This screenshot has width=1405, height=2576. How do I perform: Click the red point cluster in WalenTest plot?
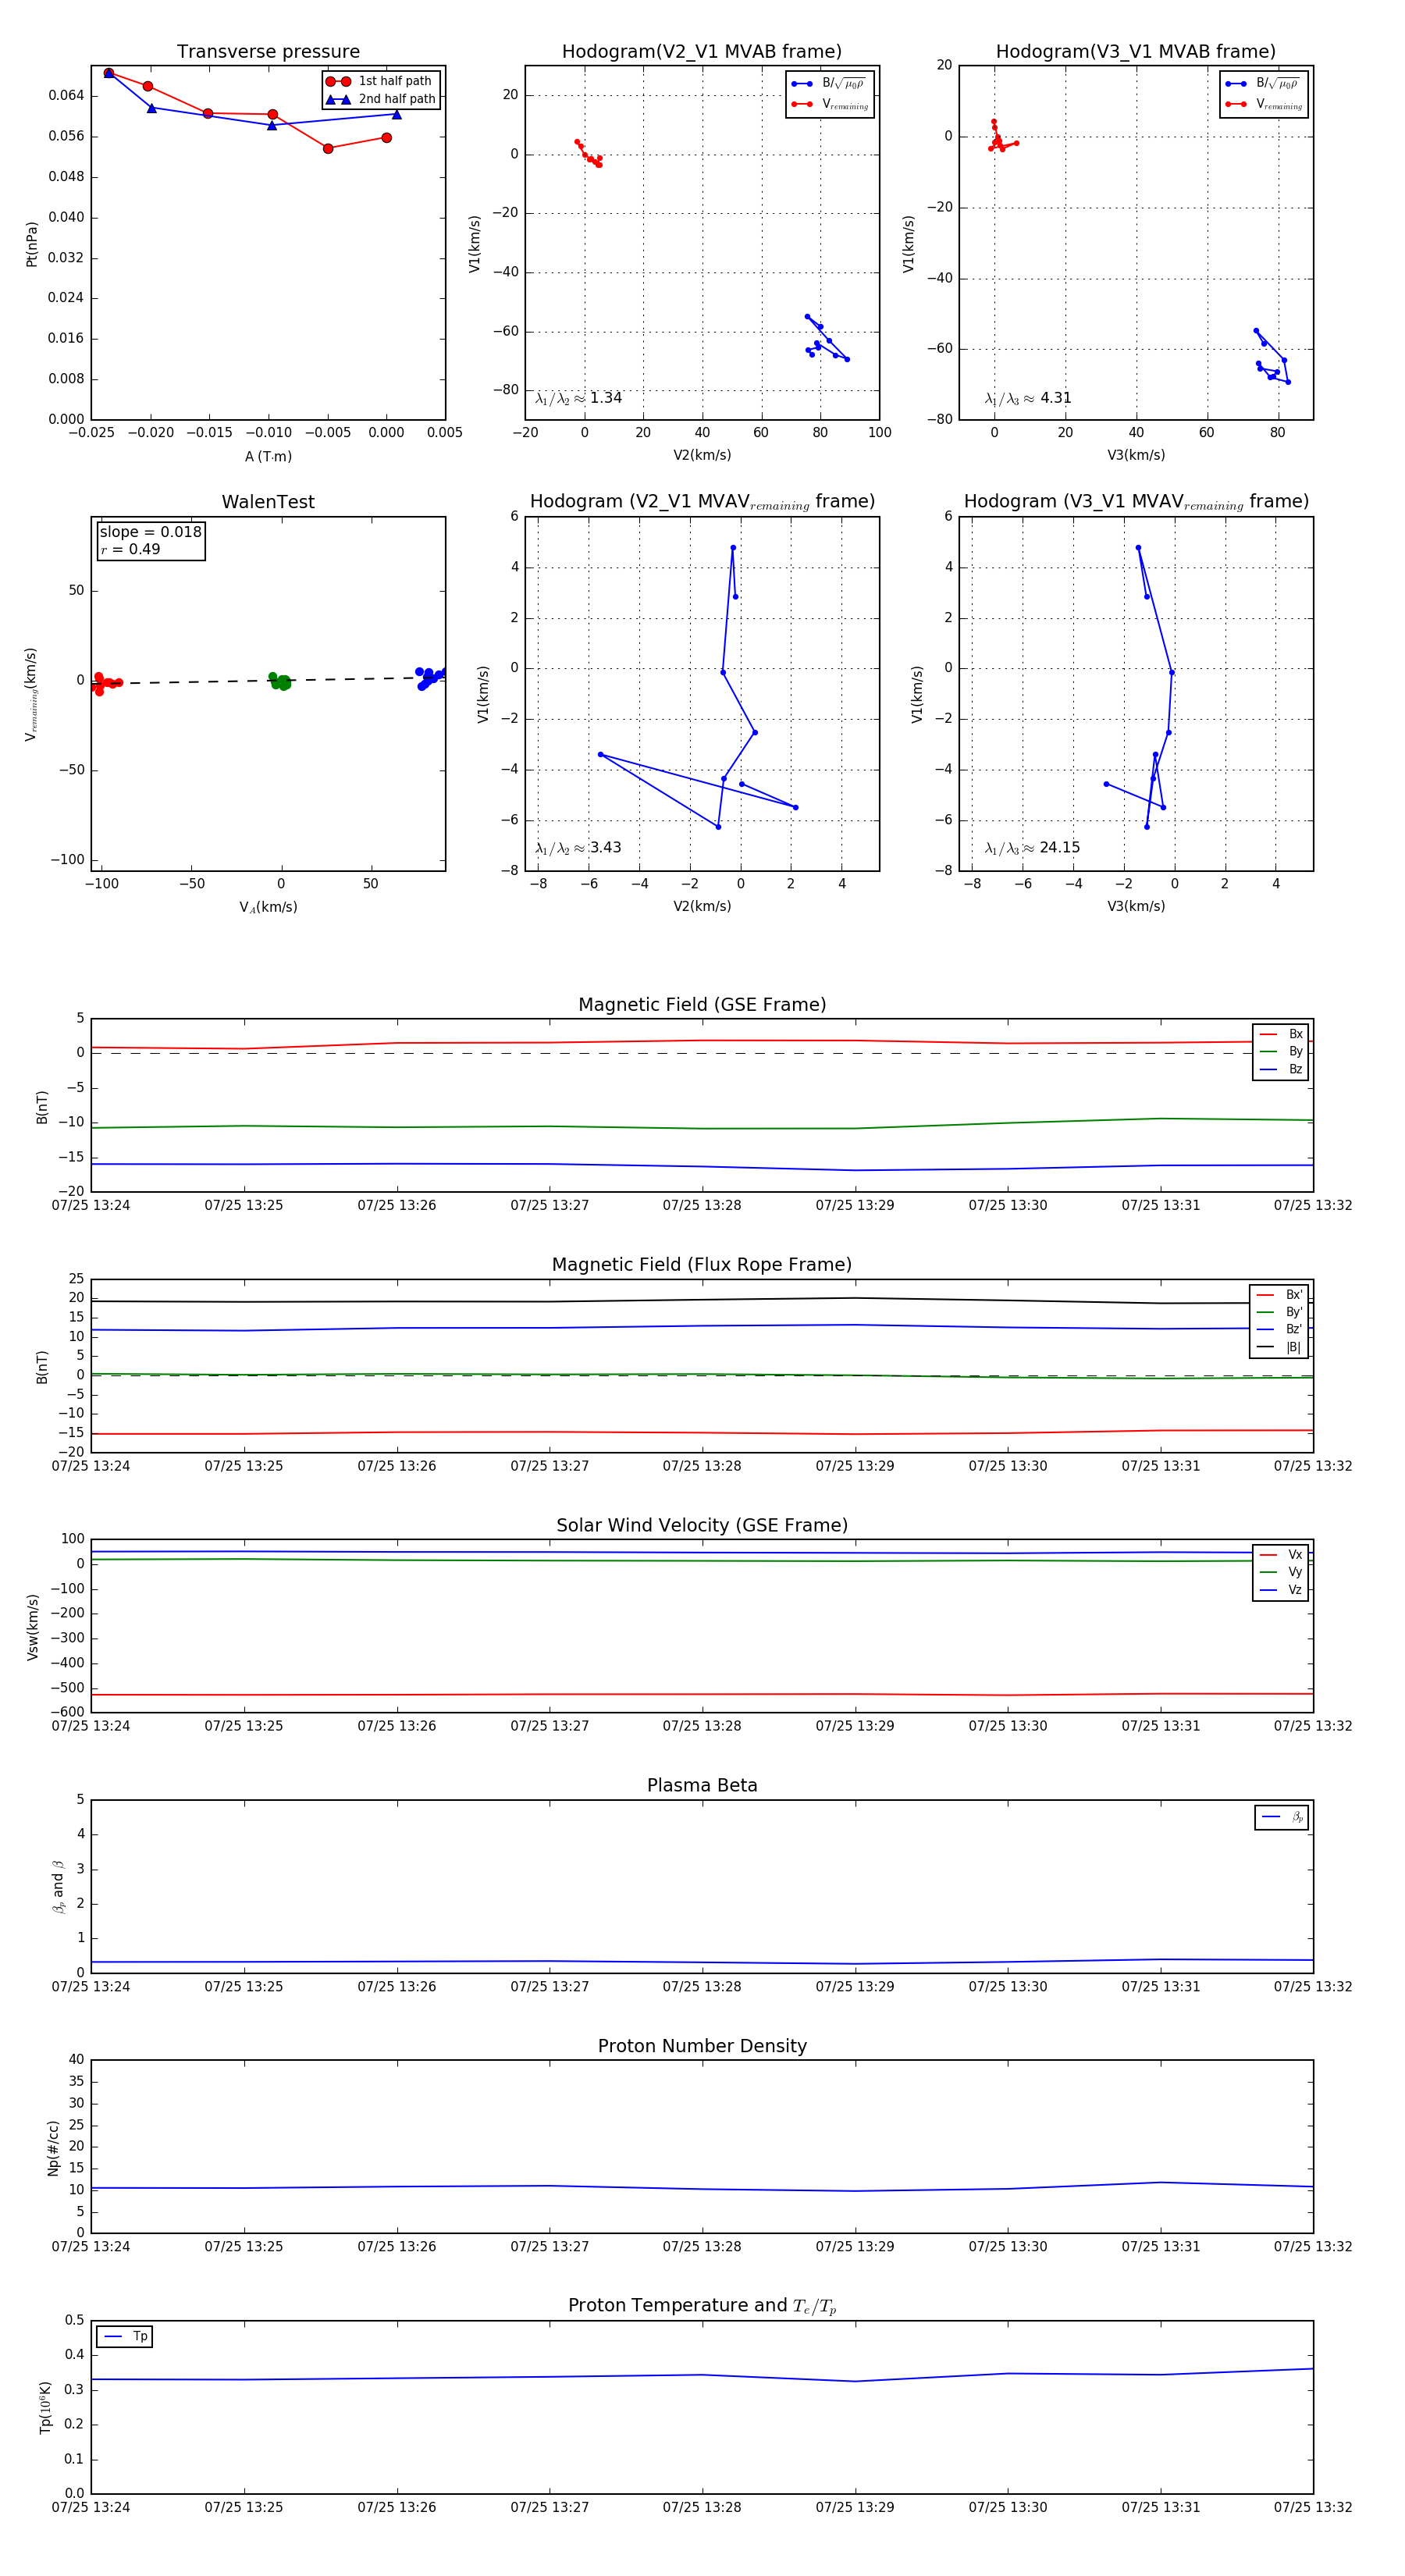pyautogui.click(x=104, y=684)
